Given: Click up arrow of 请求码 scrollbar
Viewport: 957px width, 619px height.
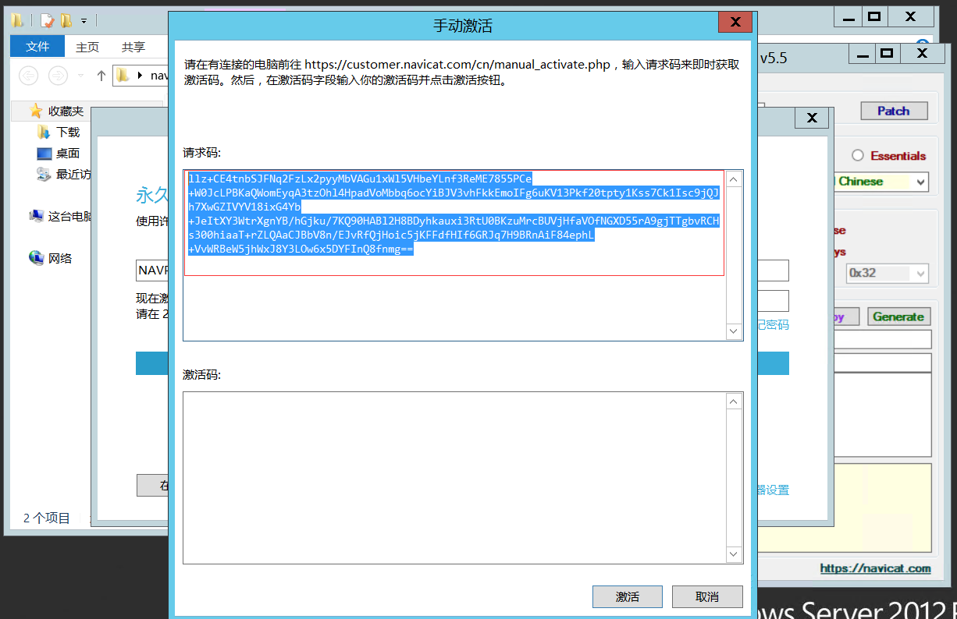Looking at the screenshot, I should click(x=734, y=179).
